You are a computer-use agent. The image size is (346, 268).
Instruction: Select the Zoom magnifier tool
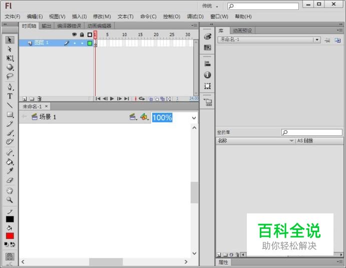coord(10,200)
